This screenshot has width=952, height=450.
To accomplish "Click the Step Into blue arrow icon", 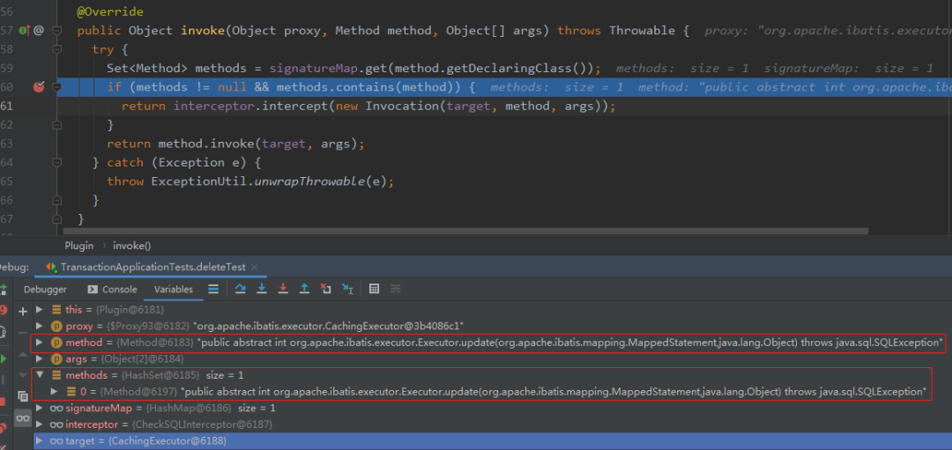I will pyautogui.click(x=262, y=289).
